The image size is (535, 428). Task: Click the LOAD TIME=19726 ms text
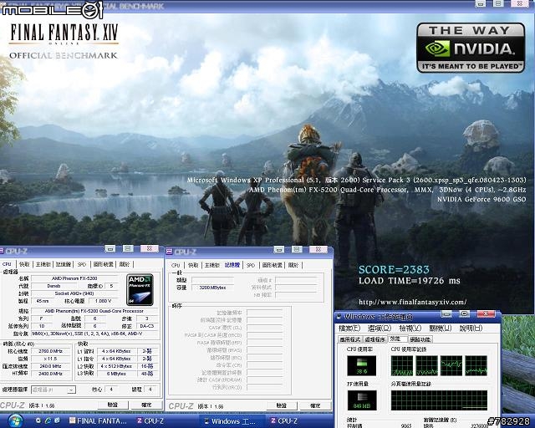point(410,281)
